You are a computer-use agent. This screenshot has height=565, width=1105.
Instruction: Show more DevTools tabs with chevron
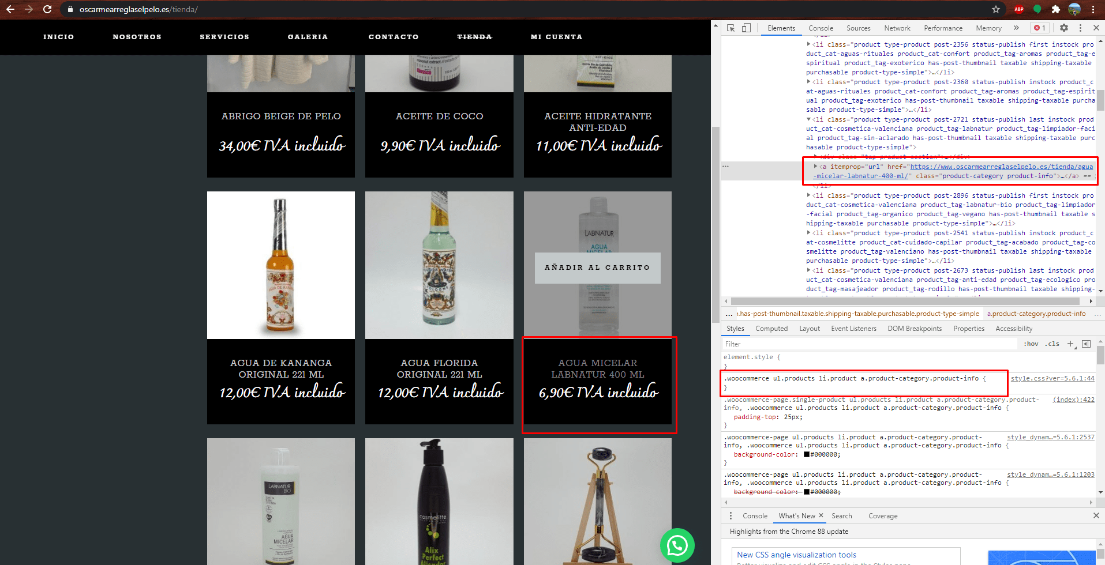point(1016,28)
